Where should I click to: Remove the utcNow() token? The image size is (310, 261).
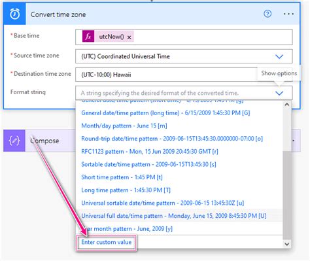(x=129, y=37)
